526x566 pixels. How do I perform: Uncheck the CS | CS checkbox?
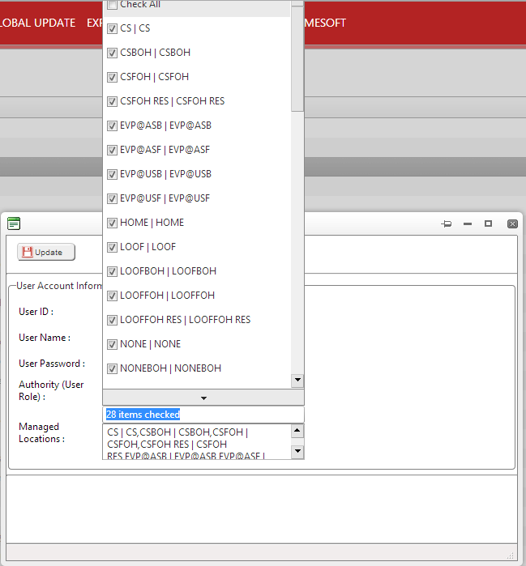pyautogui.click(x=112, y=28)
